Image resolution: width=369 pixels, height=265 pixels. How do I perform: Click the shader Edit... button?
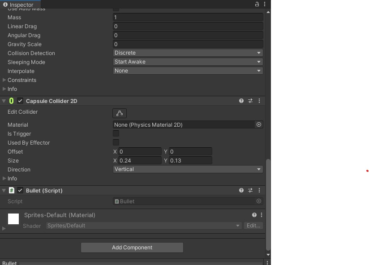[253, 226]
